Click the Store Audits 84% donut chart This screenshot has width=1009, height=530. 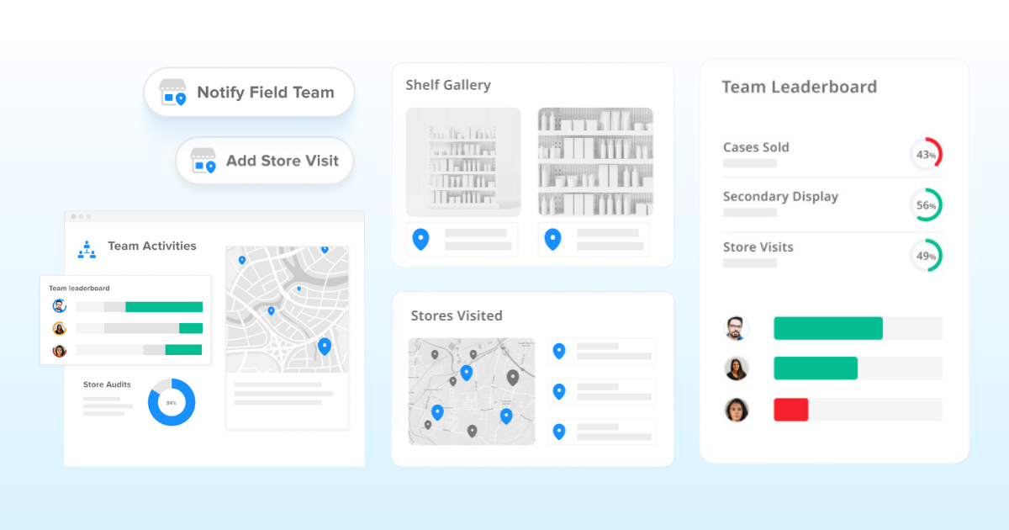click(x=172, y=402)
